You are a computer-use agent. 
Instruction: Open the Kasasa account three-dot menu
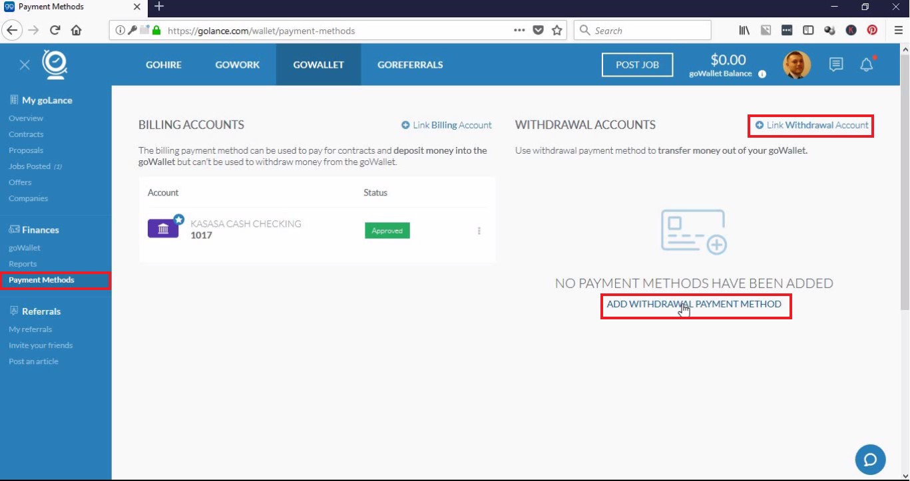click(479, 231)
